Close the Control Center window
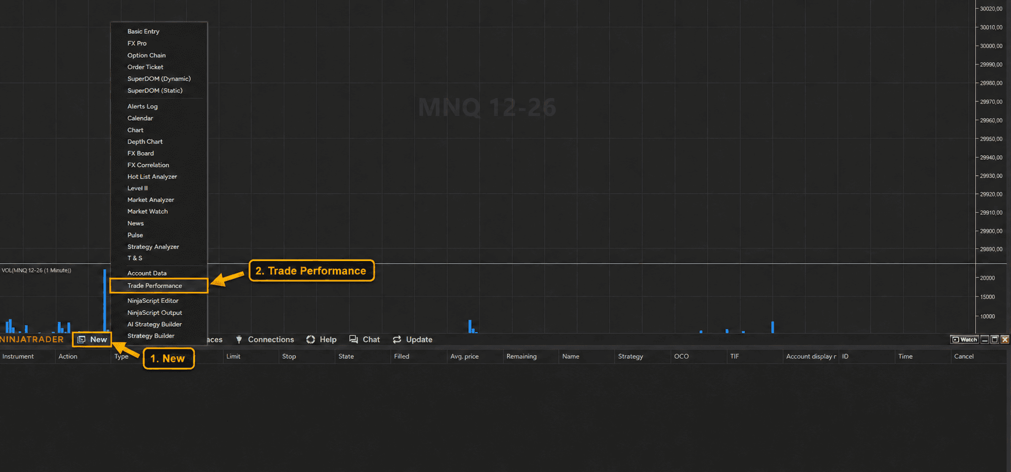 [x=1005, y=339]
